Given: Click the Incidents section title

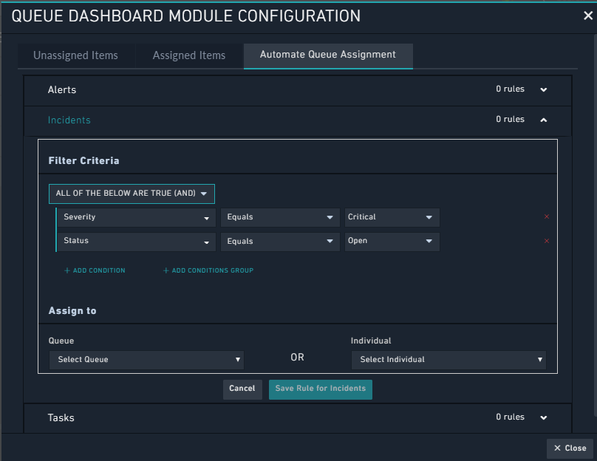Looking at the screenshot, I should 69,120.
